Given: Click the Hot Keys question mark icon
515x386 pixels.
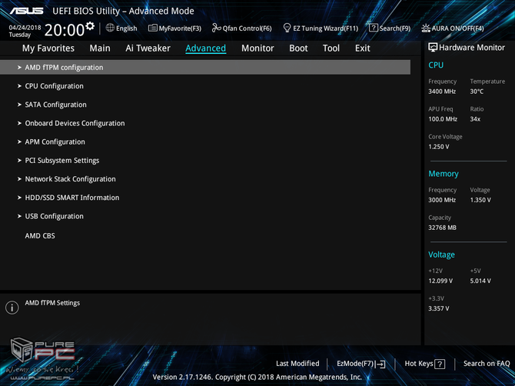Looking at the screenshot, I should tap(440, 364).
